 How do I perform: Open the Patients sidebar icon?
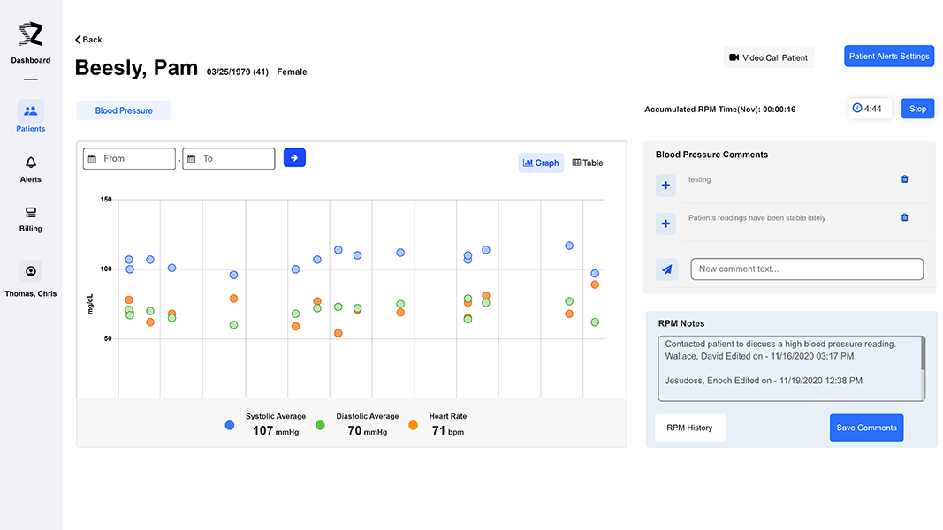pyautogui.click(x=31, y=111)
